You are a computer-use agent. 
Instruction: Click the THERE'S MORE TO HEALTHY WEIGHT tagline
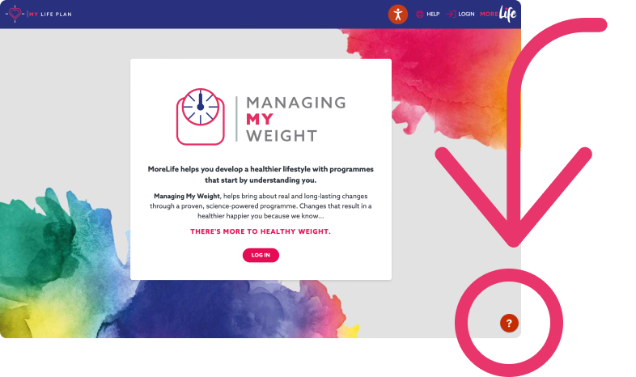coord(261,231)
